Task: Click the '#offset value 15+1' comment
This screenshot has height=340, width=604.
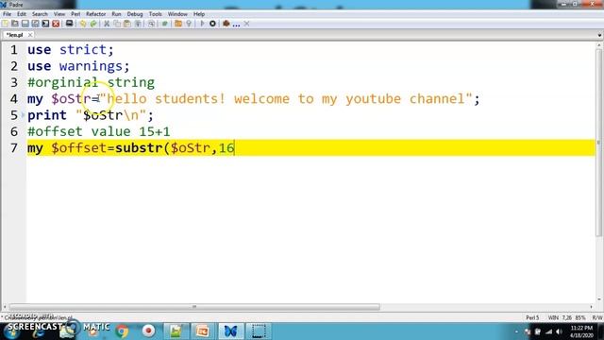Action: point(98,131)
